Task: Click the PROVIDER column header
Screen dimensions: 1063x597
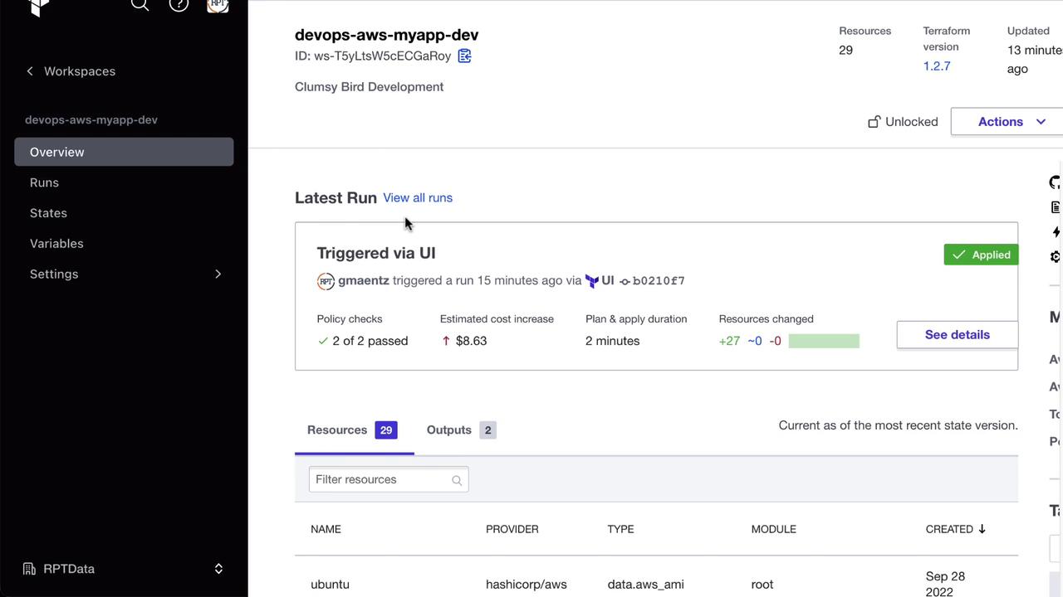Action: [x=512, y=529]
